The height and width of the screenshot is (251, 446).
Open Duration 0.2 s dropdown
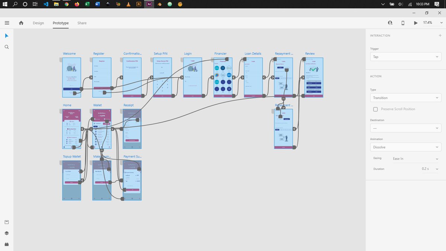coord(430,169)
